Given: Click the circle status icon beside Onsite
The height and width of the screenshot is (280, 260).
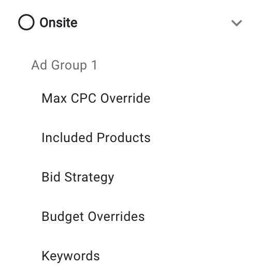Looking at the screenshot, I should coord(26,22).
